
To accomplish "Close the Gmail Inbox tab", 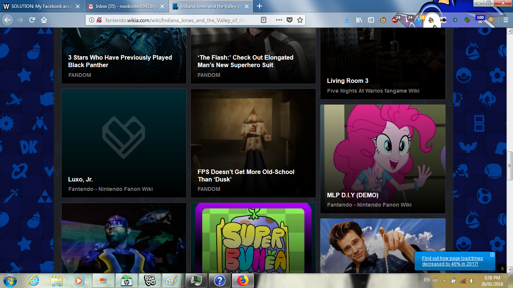I will (x=162, y=6).
